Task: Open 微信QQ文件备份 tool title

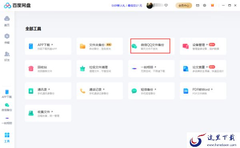Action: (152, 45)
